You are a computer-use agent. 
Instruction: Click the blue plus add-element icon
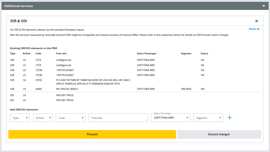[230, 118]
